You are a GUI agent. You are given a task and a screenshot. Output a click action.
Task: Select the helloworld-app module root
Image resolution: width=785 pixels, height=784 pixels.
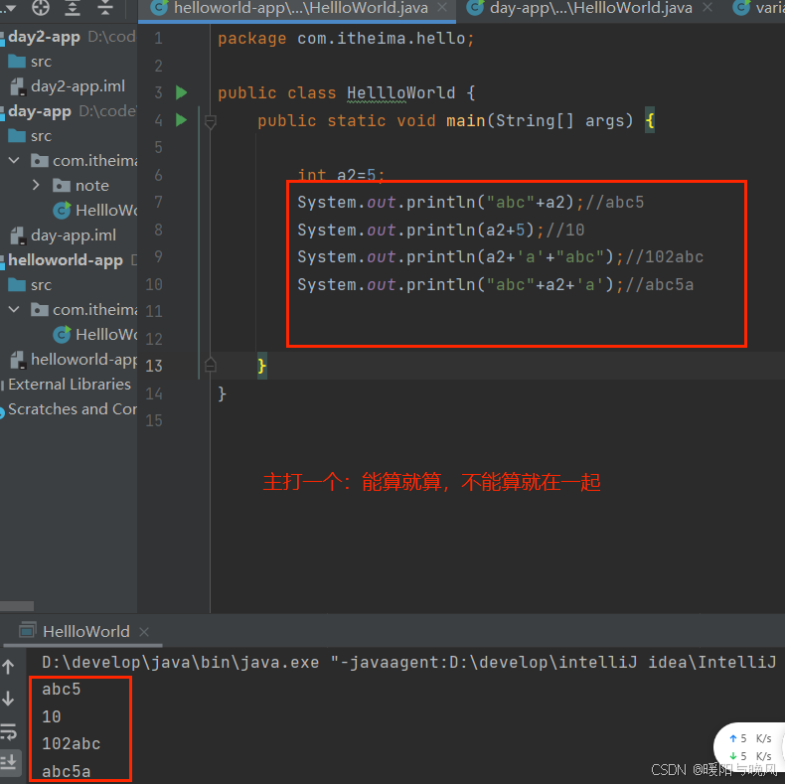pyautogui.click(x=65, y=260)
